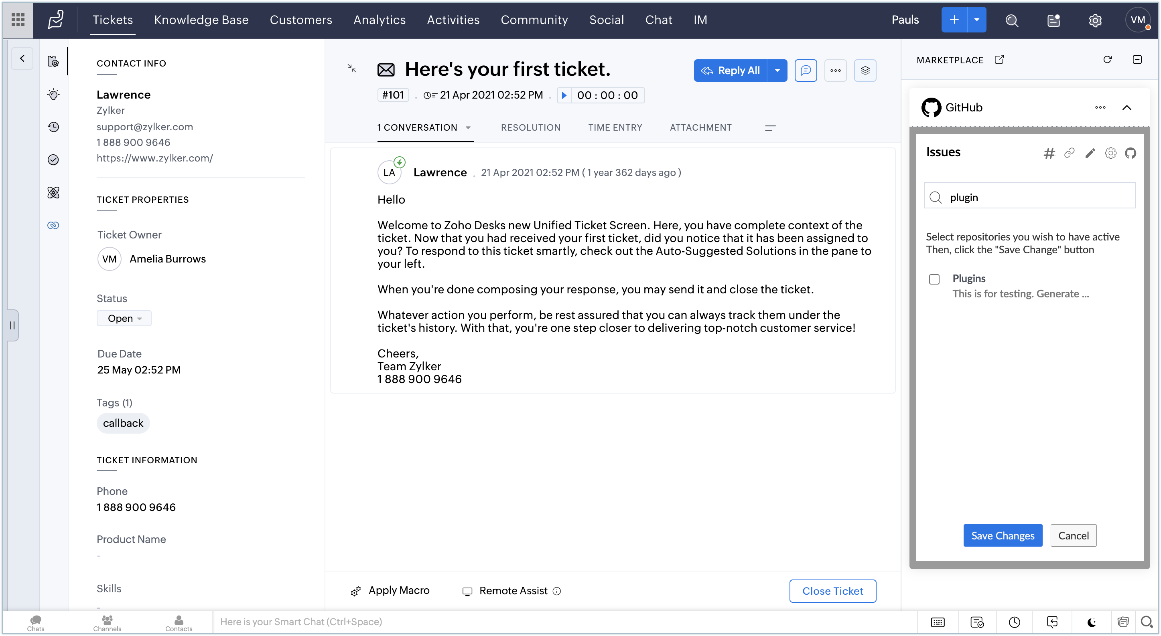Expand Reply All dropdown arrow

pos(777,71)
